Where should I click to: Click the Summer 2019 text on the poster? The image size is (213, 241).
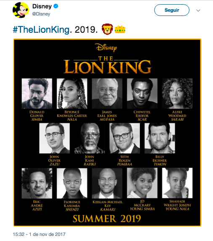[x=107, y=219]
